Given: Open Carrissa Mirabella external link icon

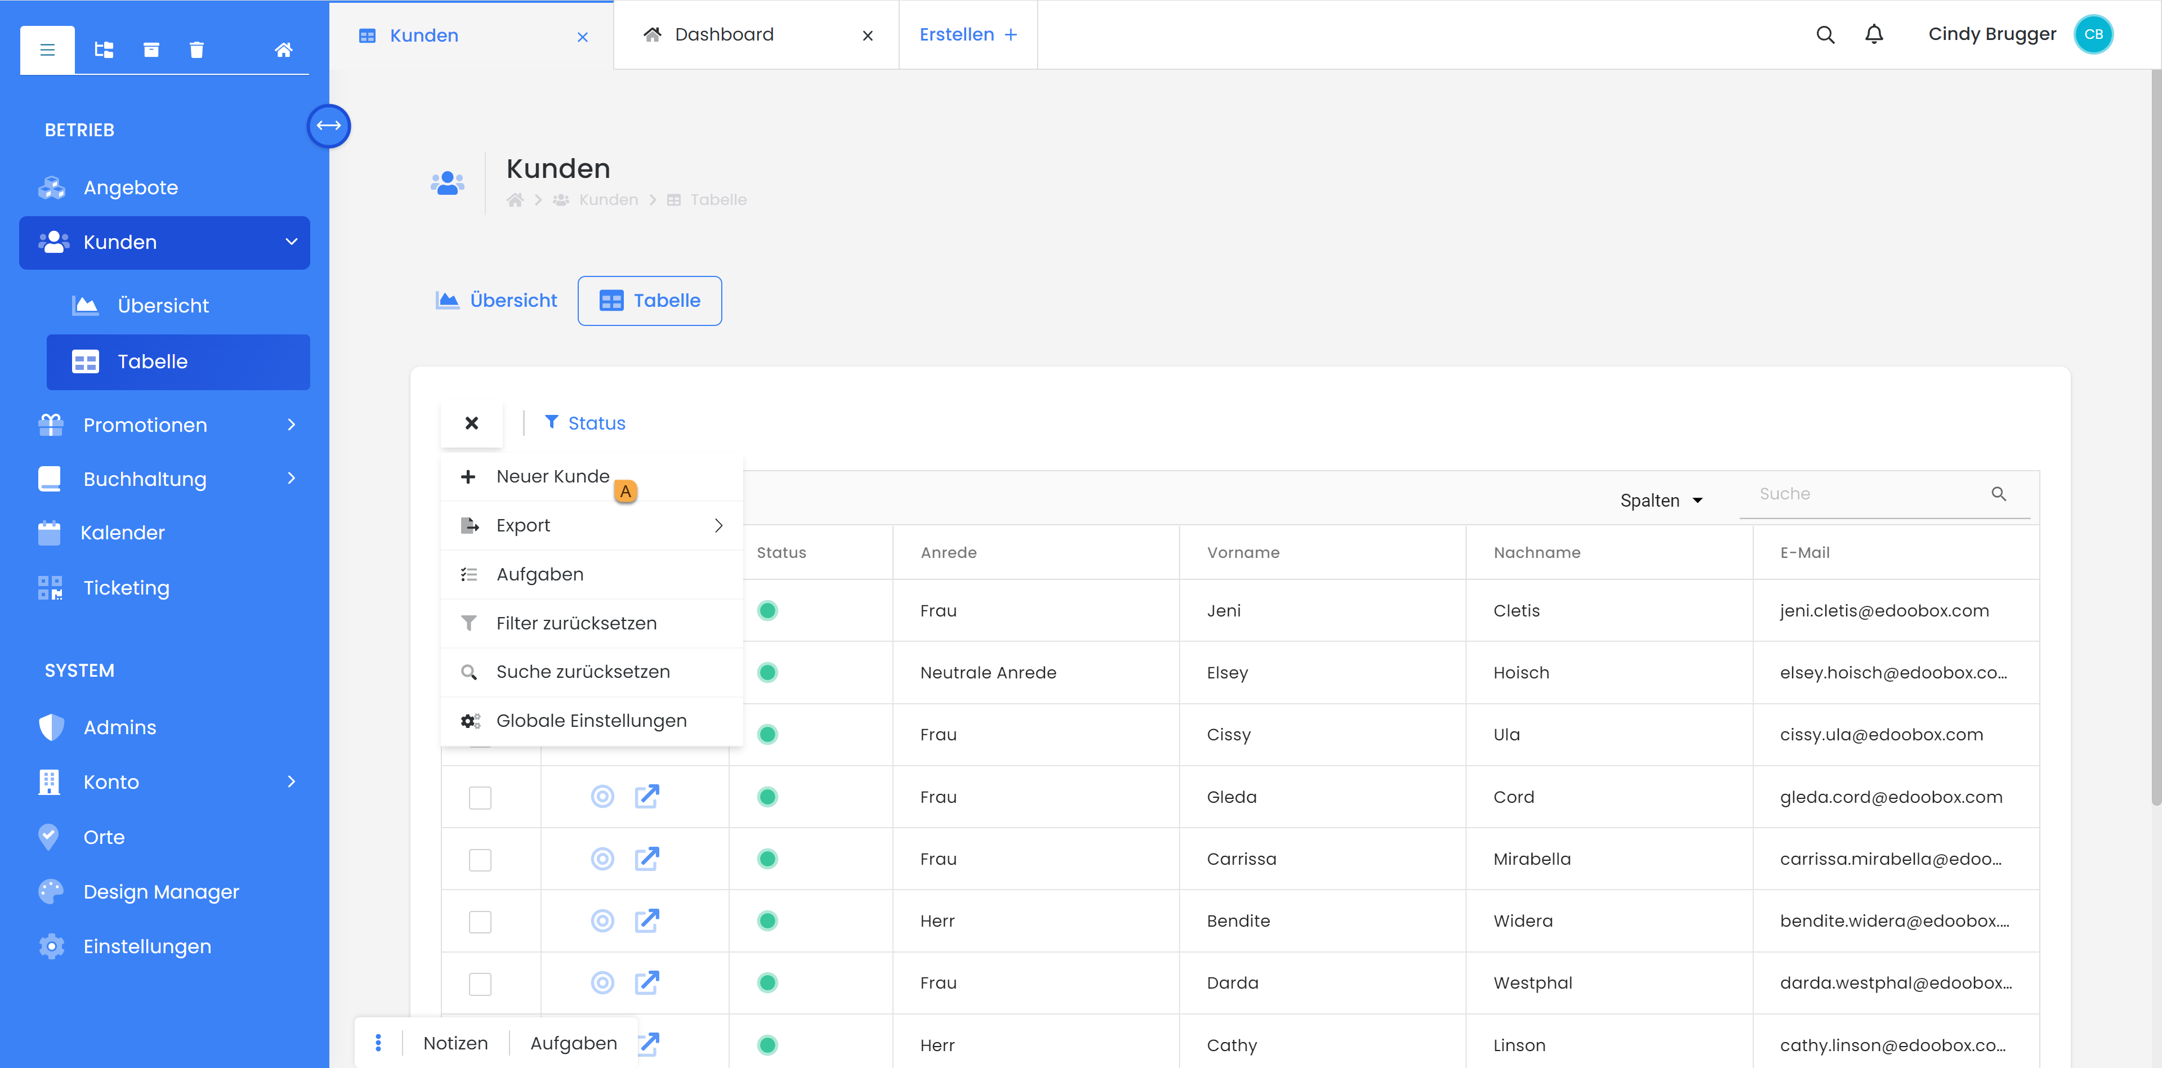Looking at the screenshot, I should click(x=646, y=858).
